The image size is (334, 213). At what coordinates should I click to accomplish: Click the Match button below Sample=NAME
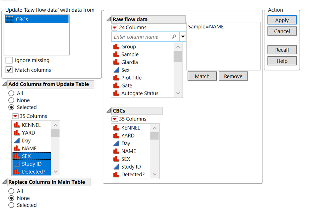[x=202, y=76]
